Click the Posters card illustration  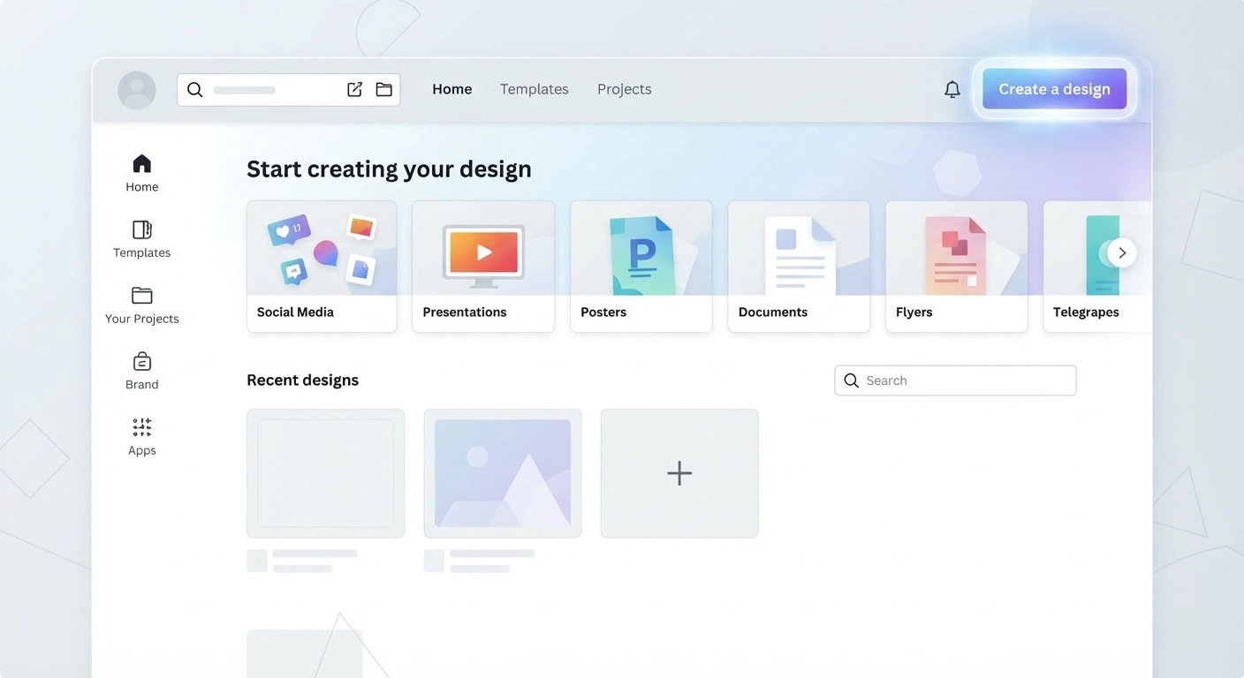click(x=641, y=248)
